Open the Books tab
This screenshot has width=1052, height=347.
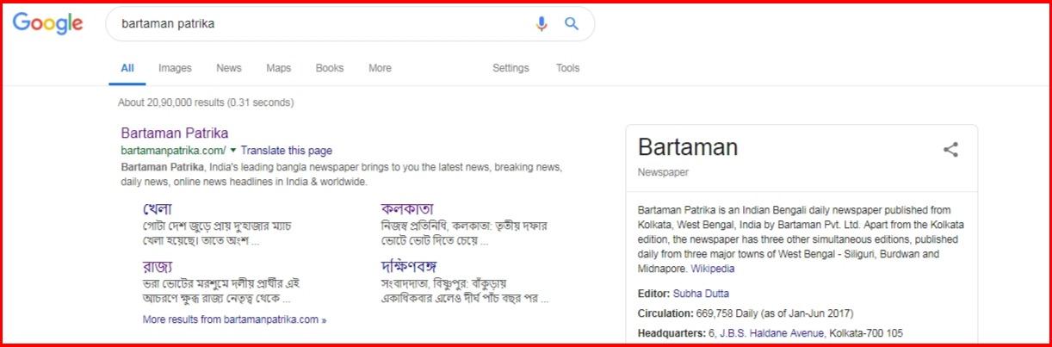330,68
